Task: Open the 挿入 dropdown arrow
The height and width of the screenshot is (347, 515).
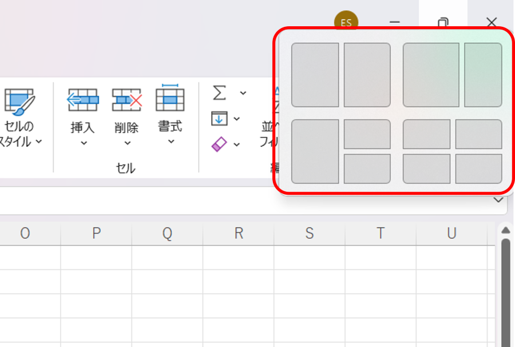Action: click(x=84, y=143)
